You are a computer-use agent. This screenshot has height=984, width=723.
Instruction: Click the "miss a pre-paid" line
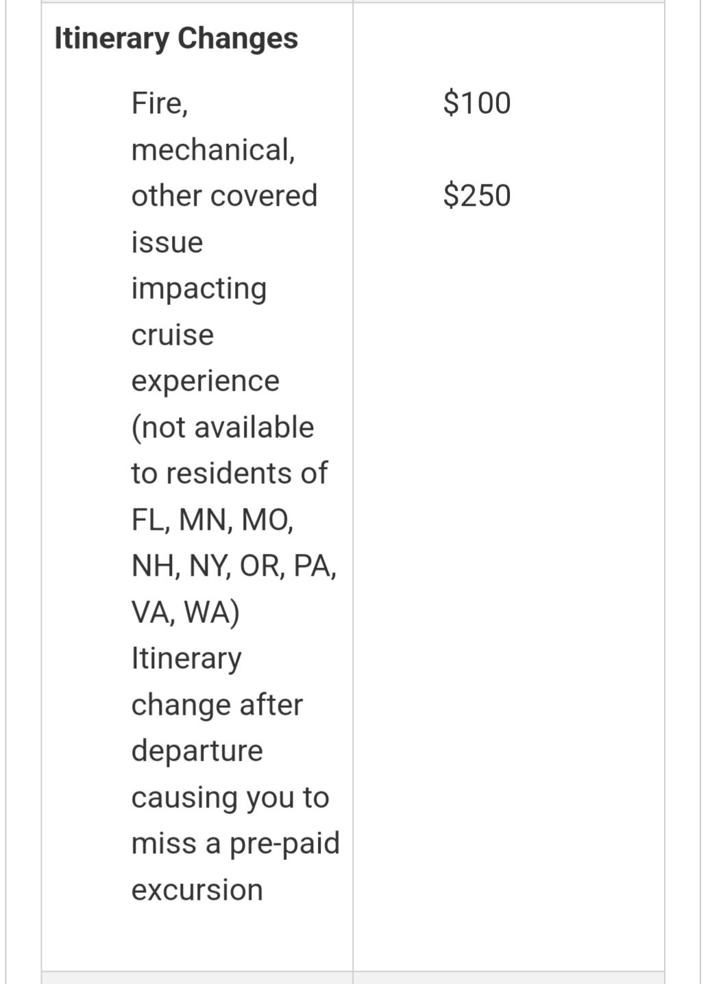[235, 844]
